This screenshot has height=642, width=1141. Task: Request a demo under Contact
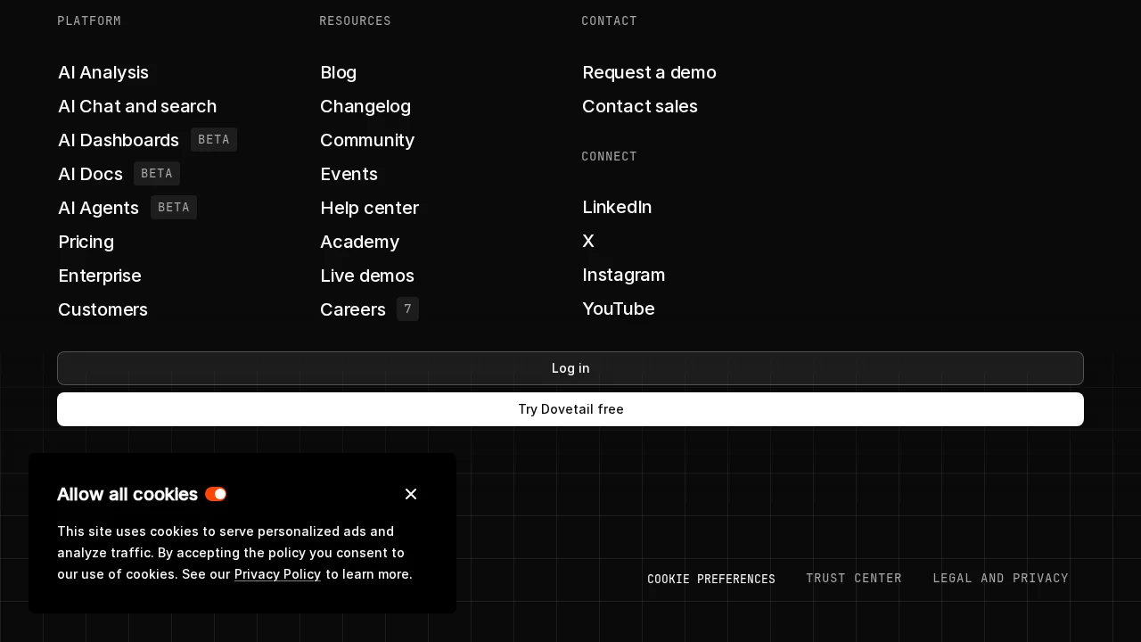click(649, 72)
